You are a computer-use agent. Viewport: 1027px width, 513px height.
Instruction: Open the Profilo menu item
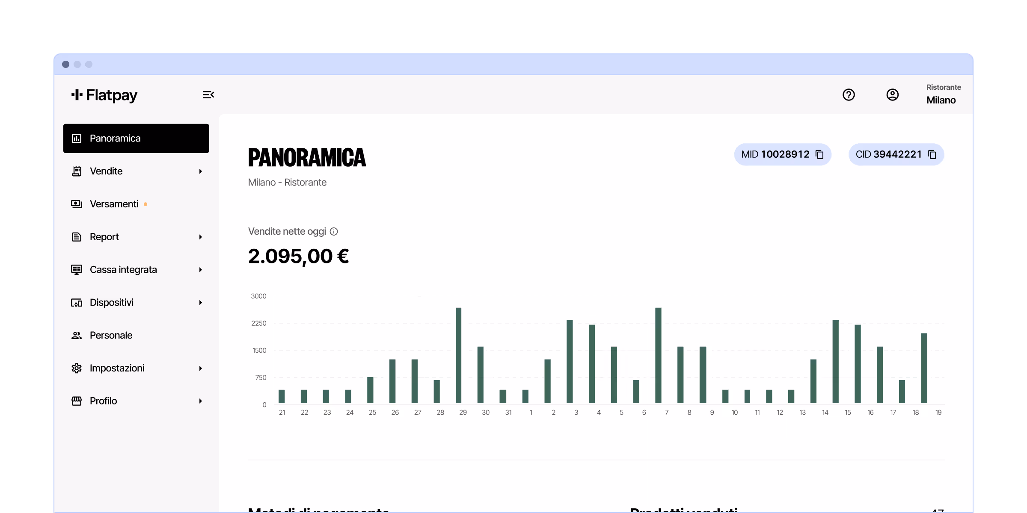point(104,401)
